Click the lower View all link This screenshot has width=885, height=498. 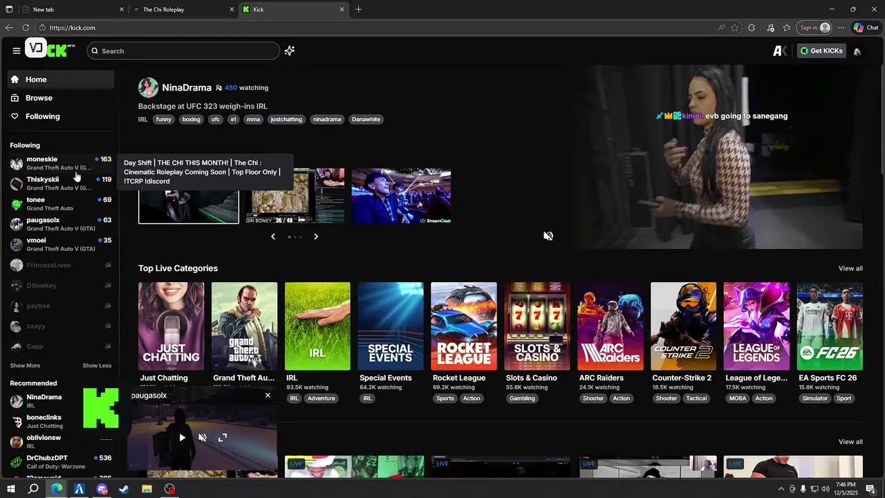(850, 442)
